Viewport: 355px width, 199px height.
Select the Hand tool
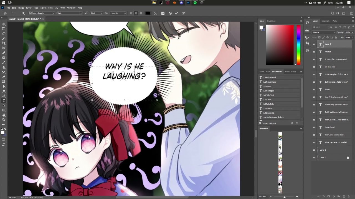[4, 115]
